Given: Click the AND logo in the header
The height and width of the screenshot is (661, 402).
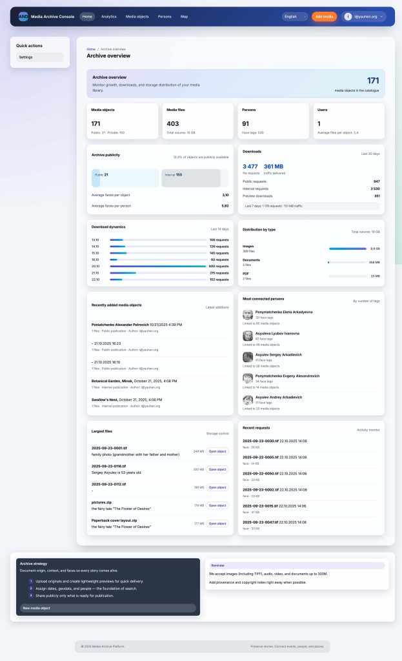Looking at the screenshot, I should pyautogui.click(x=23, y=16).
